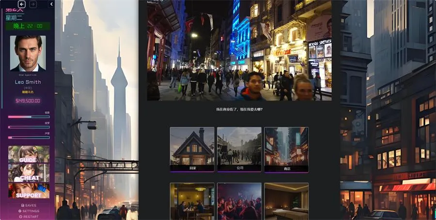Open the SAVES menu

coord(29,205)
